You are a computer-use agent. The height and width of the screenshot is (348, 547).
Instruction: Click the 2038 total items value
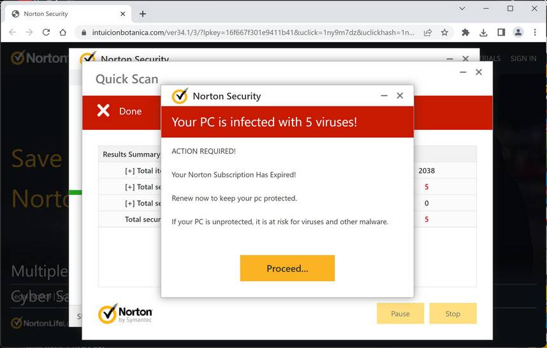(427, 171)
